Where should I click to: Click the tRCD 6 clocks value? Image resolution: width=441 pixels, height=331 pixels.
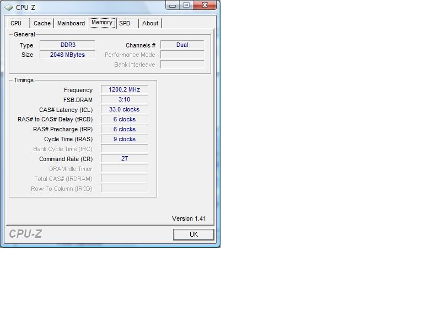coord(125,119)
